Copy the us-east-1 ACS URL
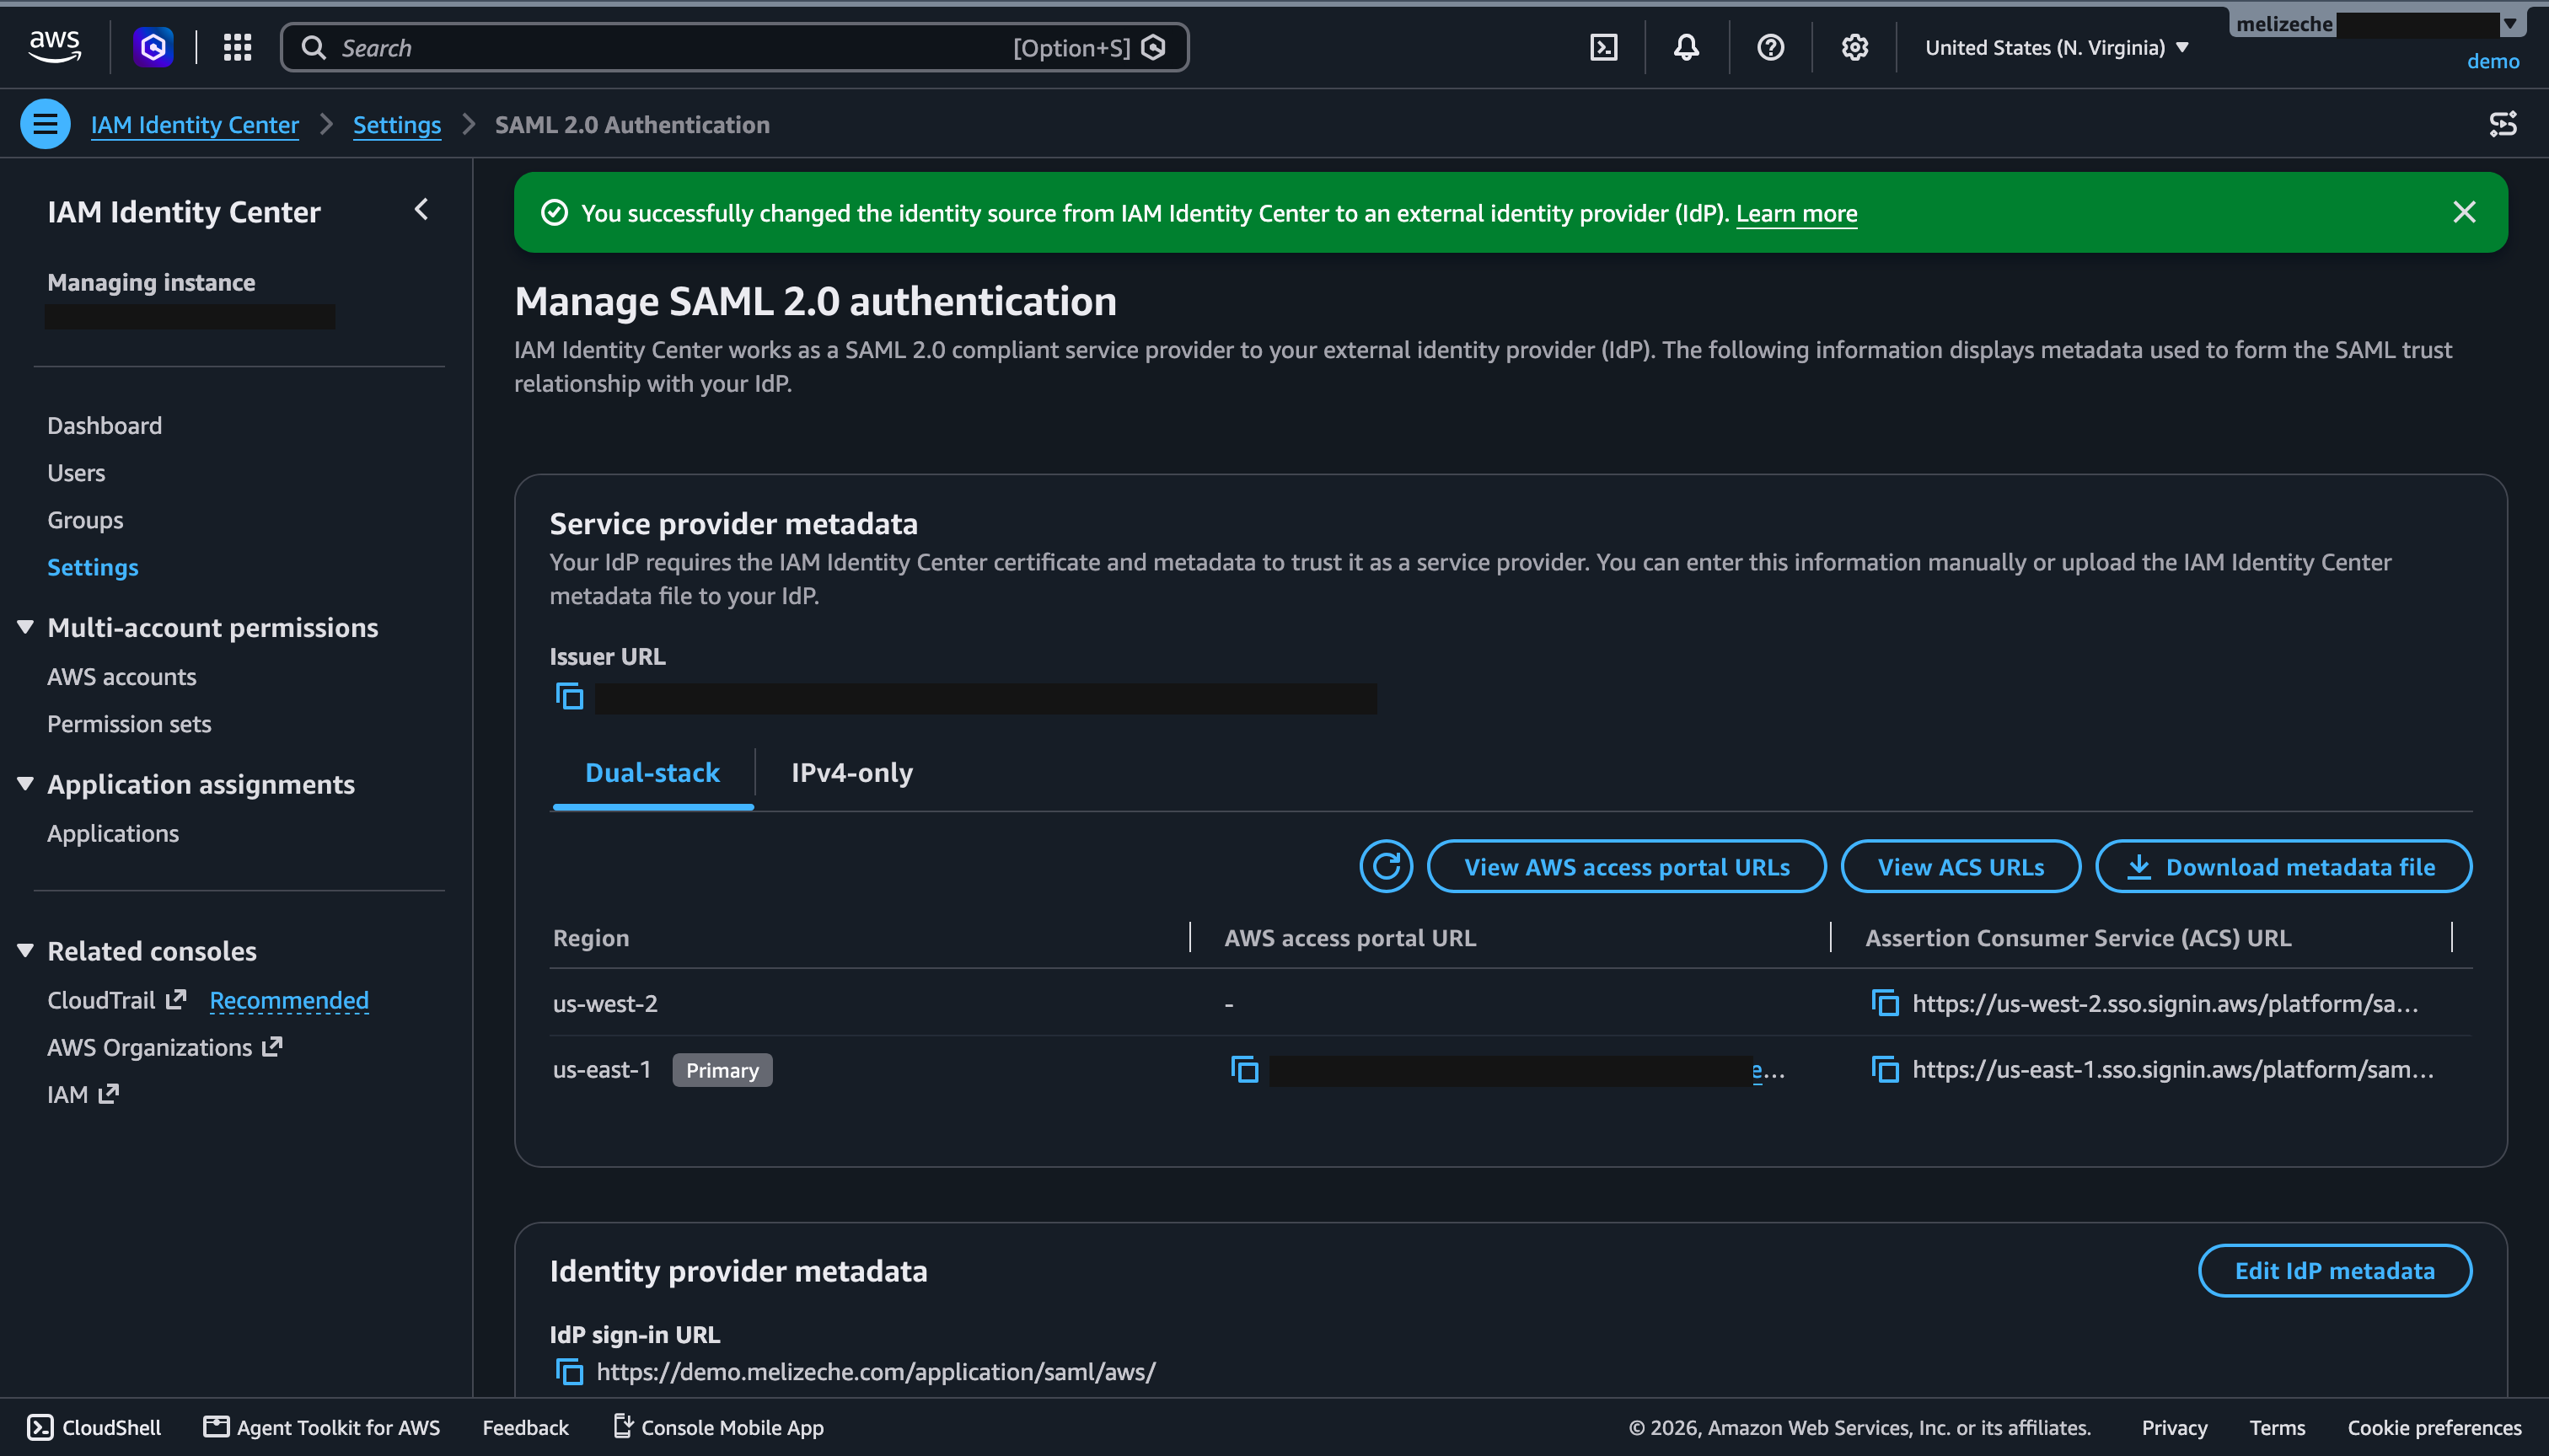 [1885, 1069]
